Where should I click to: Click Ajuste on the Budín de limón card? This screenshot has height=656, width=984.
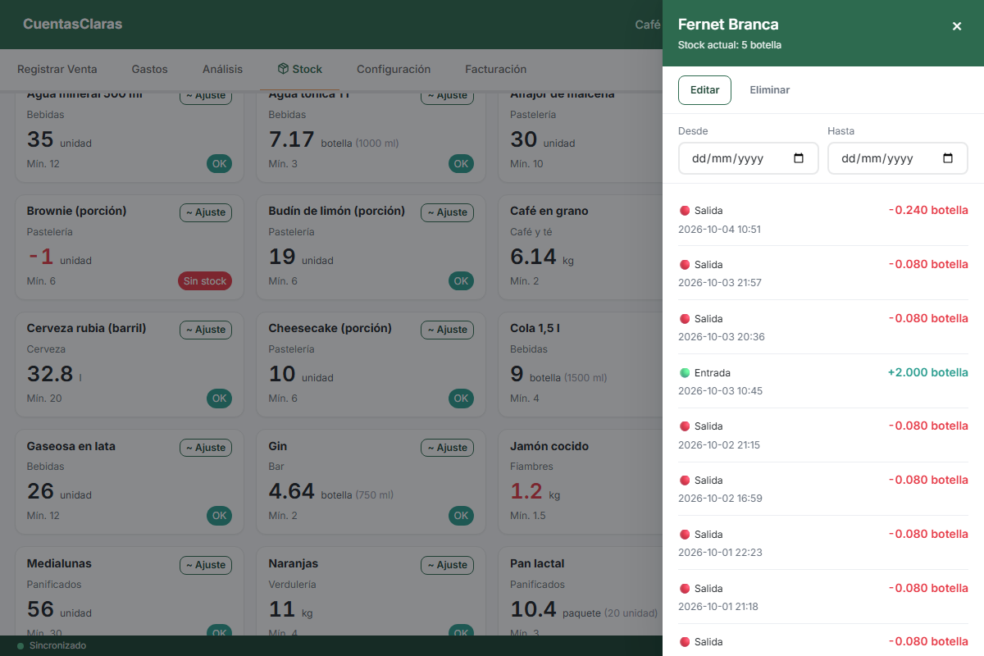click(447, 212)
